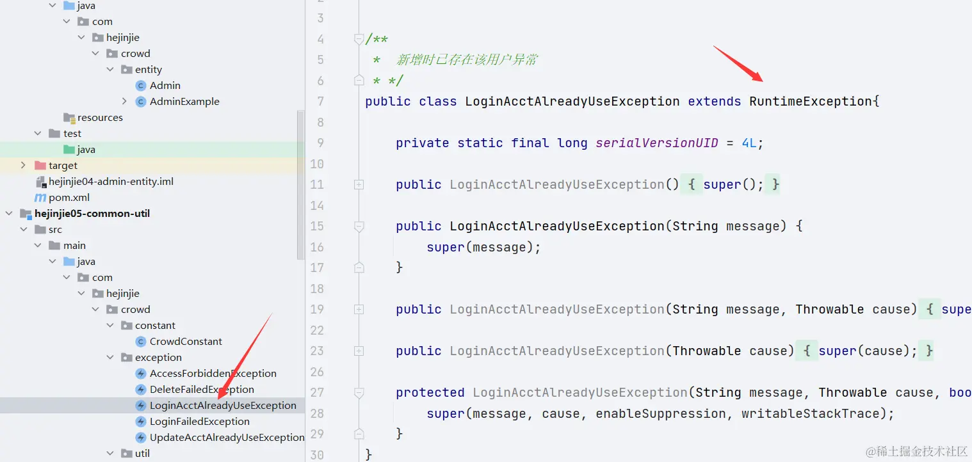The height and width of the screenshot is (462, 972).
Task: Click the resources folder icon
Action: click(69, 118)
